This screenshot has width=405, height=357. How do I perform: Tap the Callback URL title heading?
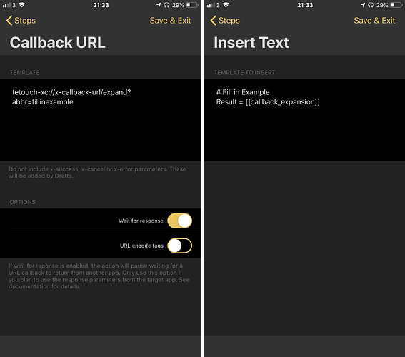click(x=57, y=42)
